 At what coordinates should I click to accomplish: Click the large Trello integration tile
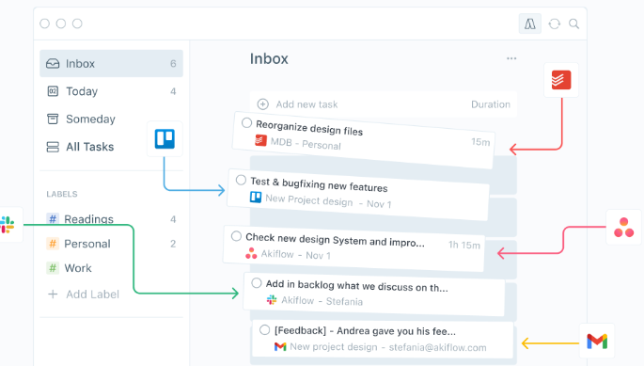(165, 138)
